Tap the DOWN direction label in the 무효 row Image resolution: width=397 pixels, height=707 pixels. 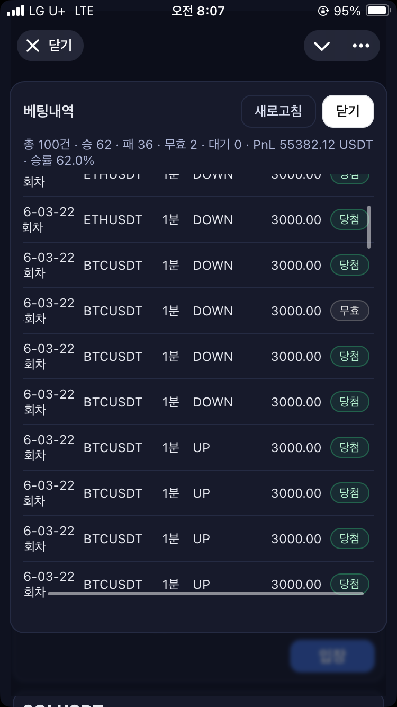click(213, 311)
